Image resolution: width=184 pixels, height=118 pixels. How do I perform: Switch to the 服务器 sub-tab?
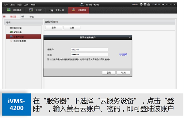pyautogui.click(x=13, y=17)
